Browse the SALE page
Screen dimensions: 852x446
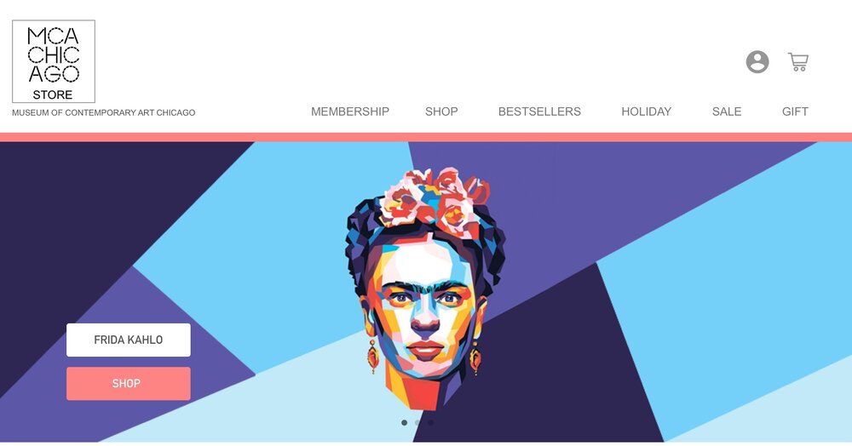tap(727, 111)
